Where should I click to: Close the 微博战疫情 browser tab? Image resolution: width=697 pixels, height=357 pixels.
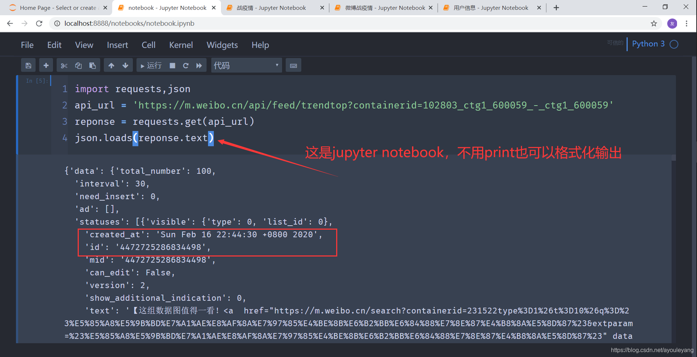(x=431, y=8)
